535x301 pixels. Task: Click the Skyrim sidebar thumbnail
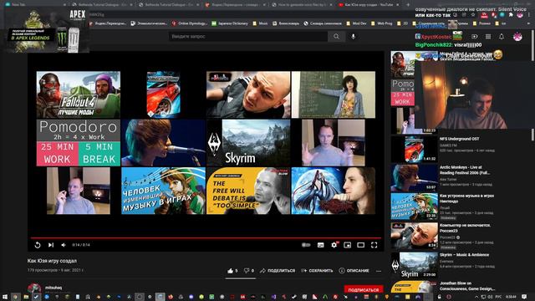pos(414,265)
